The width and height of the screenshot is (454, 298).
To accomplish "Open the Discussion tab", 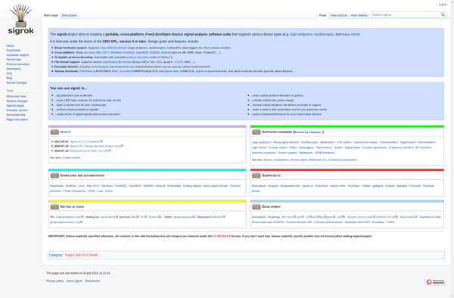I will pyautogui.click(x=69, y=15).
